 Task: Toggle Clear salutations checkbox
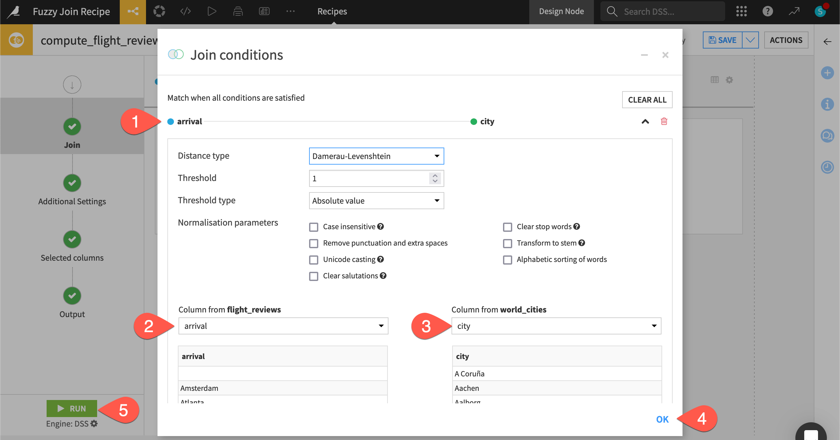314,276
